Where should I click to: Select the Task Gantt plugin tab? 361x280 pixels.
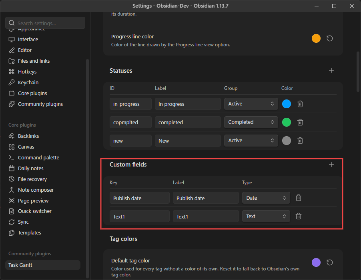43,265
